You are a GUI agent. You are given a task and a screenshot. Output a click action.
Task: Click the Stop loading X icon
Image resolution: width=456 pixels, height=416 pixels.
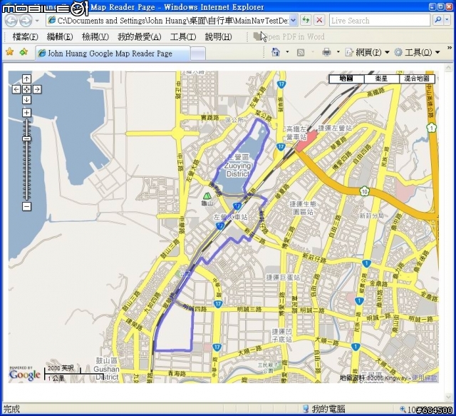coord(319,21)
